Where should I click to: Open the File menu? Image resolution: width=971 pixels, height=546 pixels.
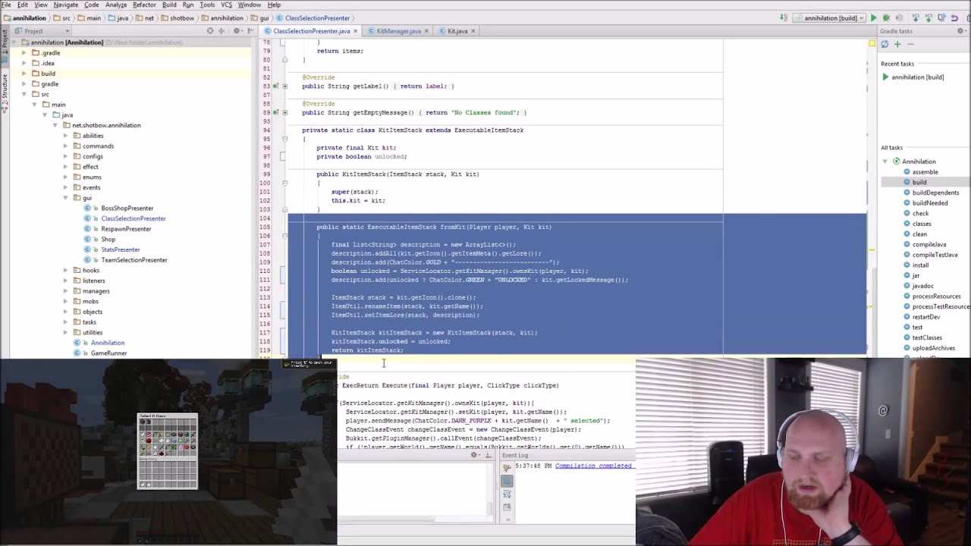6,5
